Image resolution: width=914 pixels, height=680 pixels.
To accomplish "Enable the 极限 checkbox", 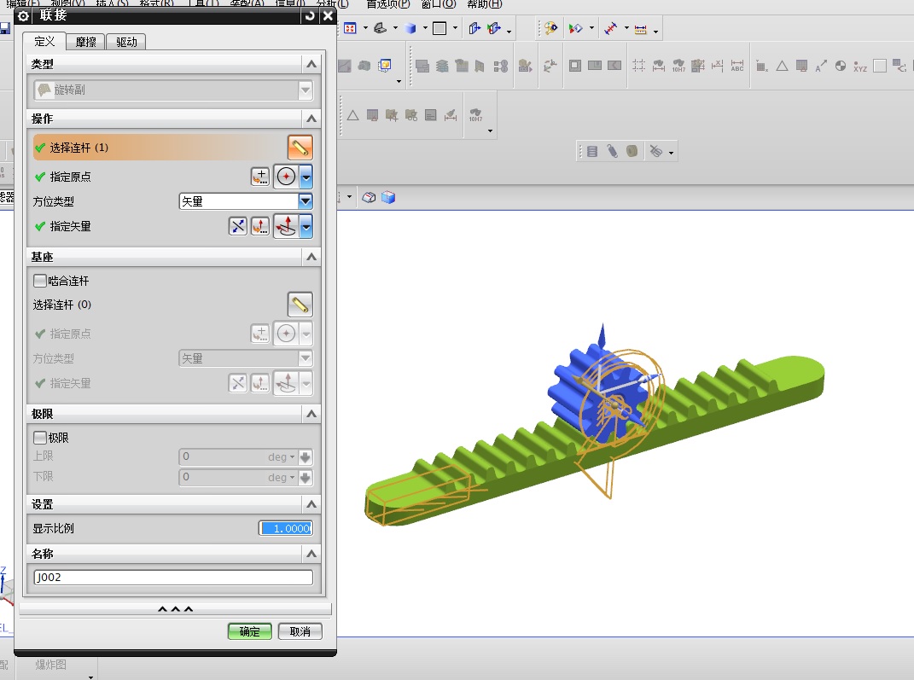I will (40, 438).
